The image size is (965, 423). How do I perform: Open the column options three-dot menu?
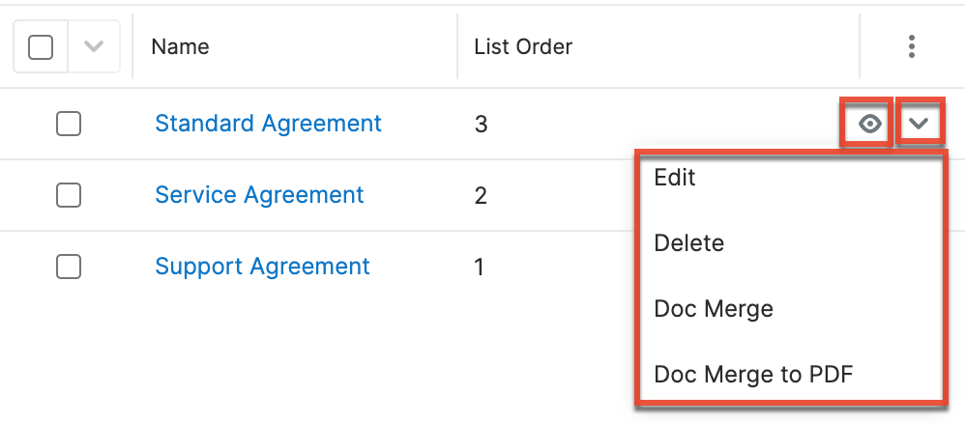[911, 46]
